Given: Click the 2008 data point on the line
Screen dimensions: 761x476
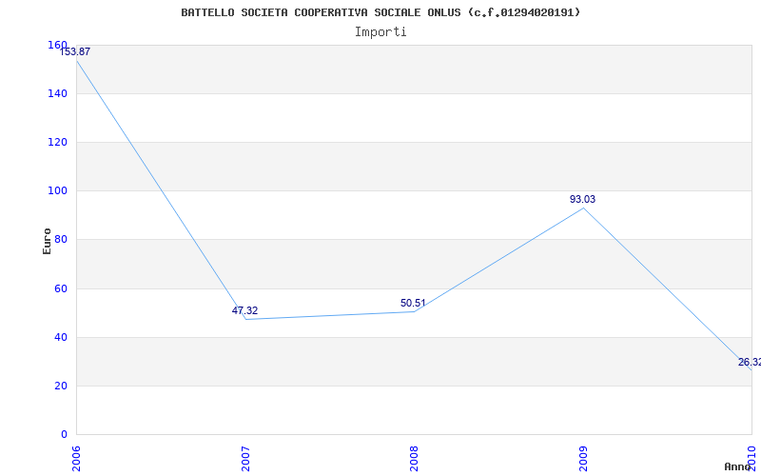Looking at the screenshot, I should [414, 311].
